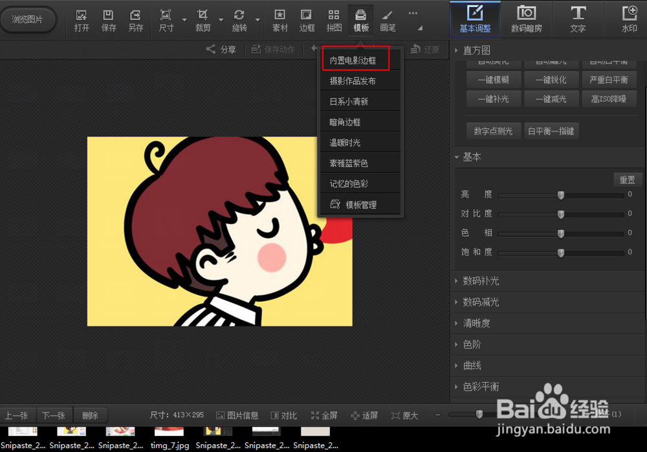Choose 暗角边框 template
The width and height of the screenshot is (647, 452).
coord(360,122)
